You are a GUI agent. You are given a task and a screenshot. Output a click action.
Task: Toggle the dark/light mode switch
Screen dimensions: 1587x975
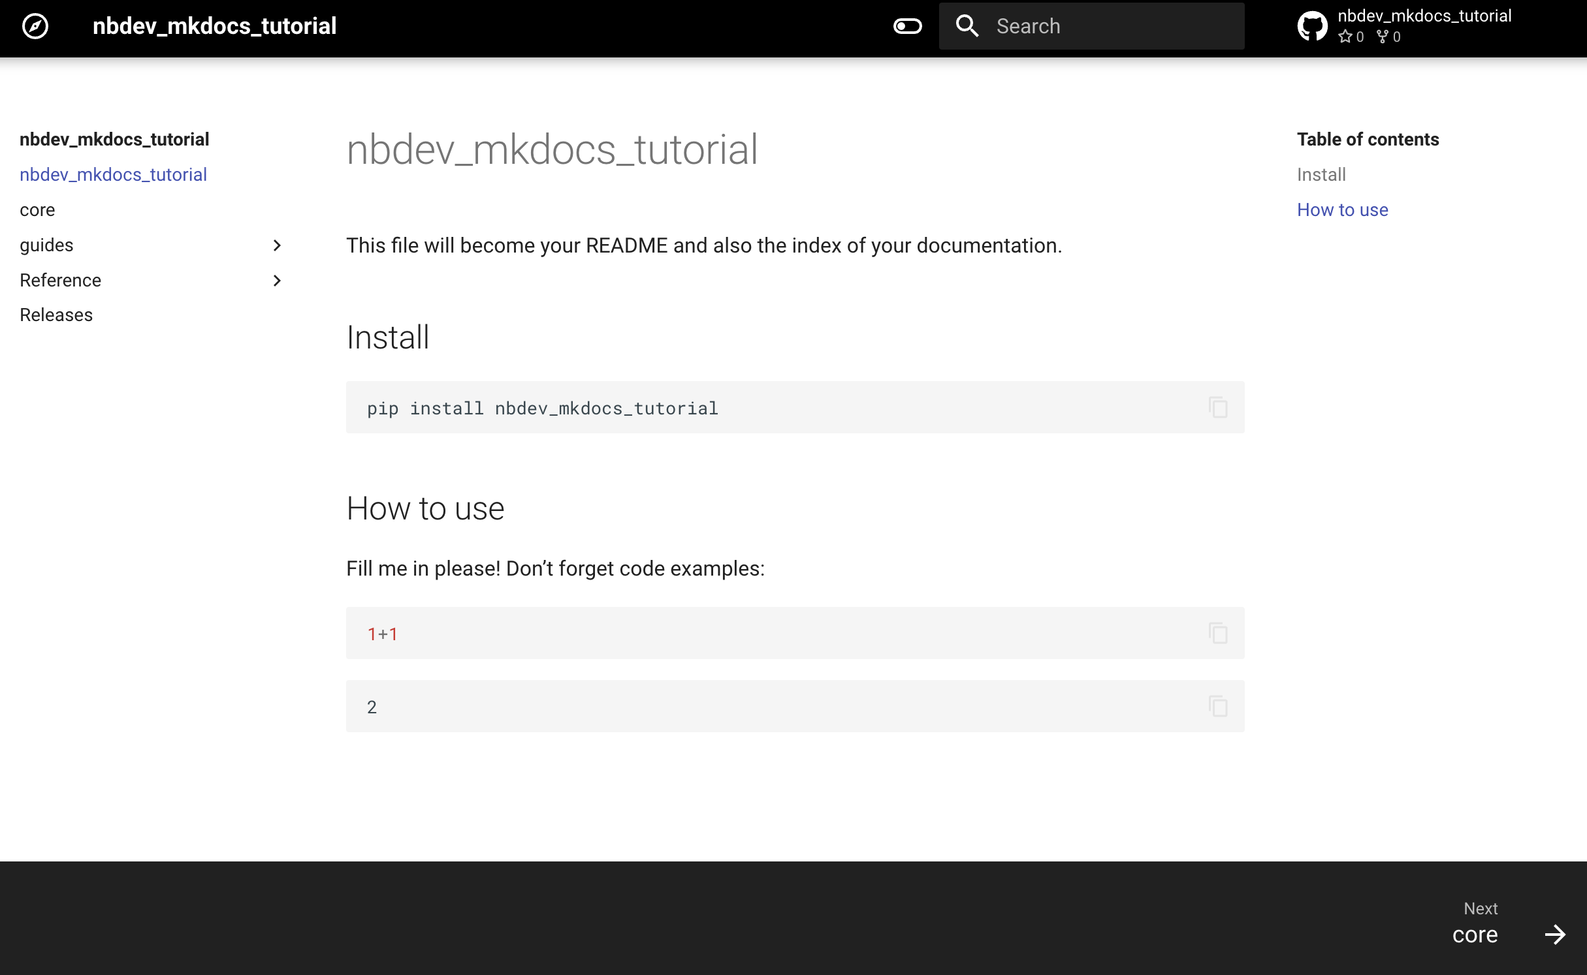[907, 26]
